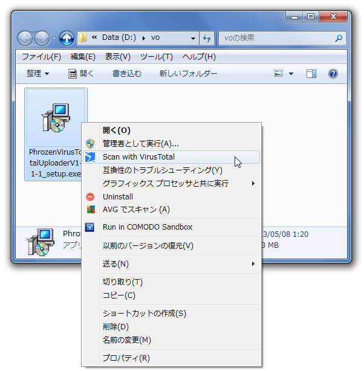The width and height of the screenshot is (364, 371).
Task: Open ファイル(F) menu
Action: (41, 57)
